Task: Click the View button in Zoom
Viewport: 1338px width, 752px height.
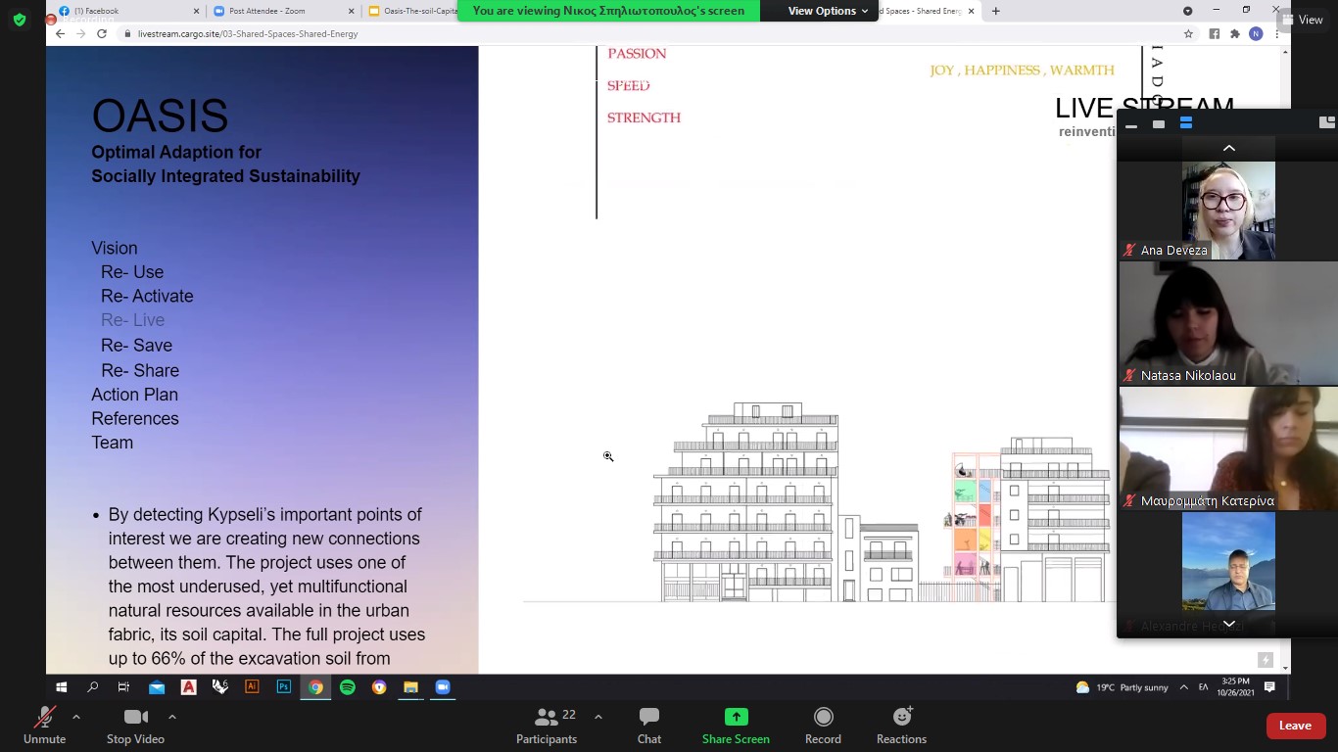Action: 1304,20
